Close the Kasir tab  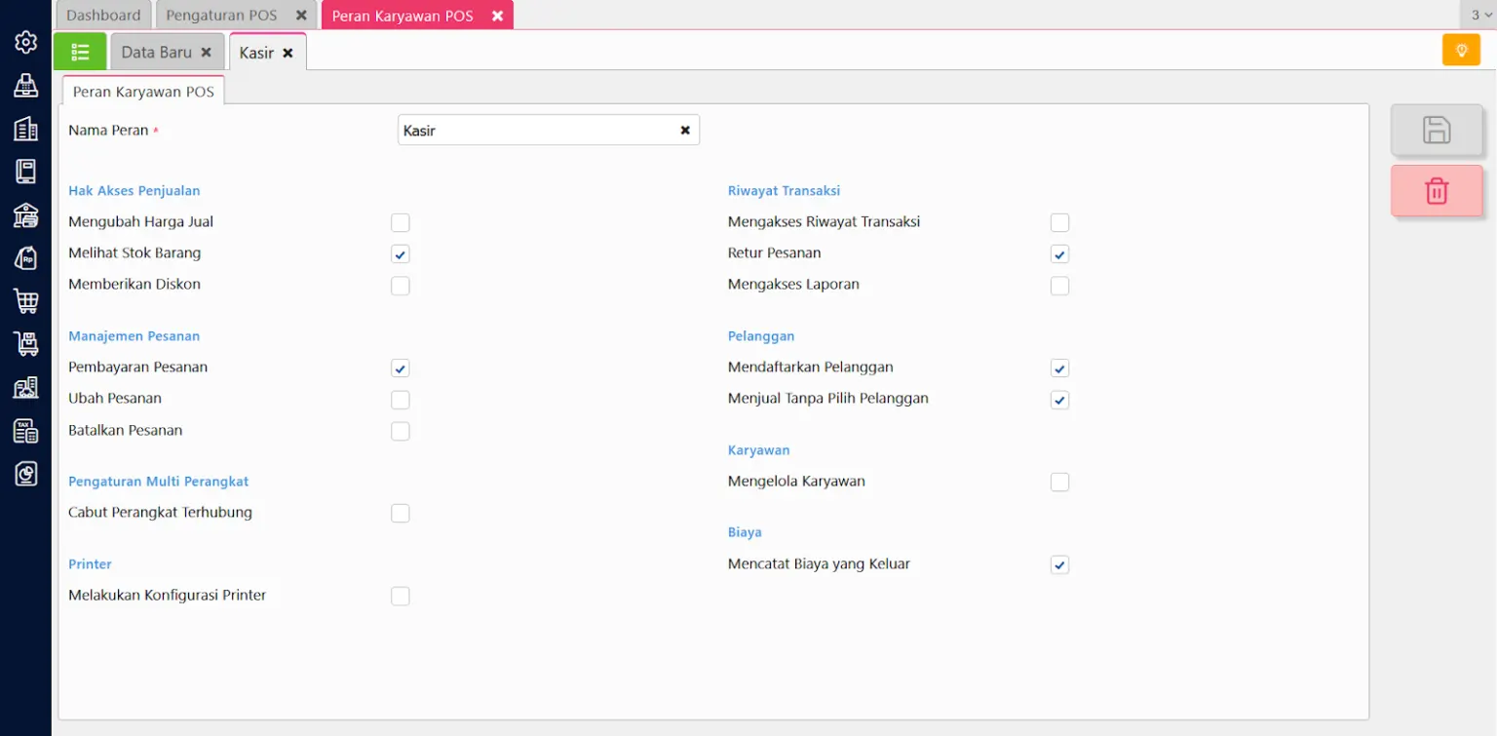pos(288,54)
